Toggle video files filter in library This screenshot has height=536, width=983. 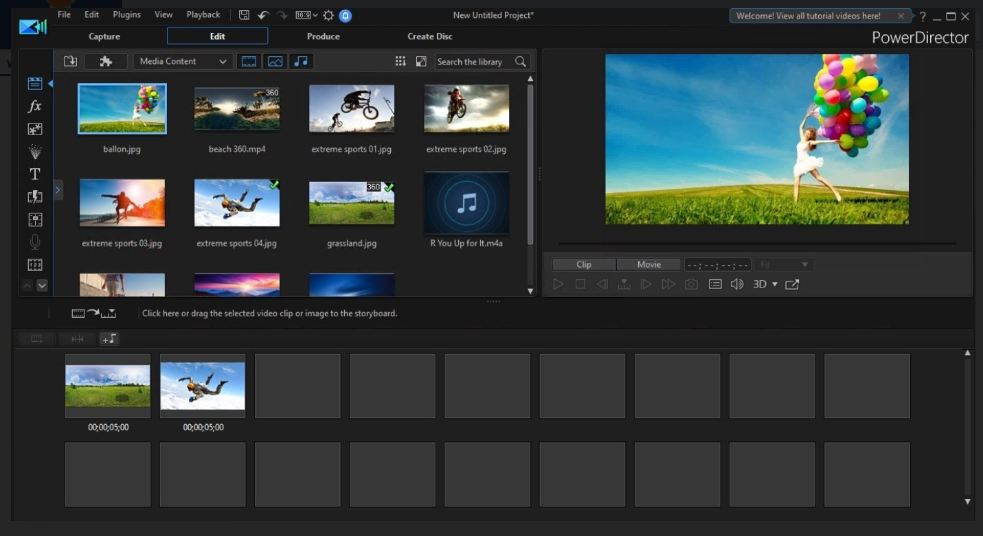pyautogui.click(x=249, y=61)
